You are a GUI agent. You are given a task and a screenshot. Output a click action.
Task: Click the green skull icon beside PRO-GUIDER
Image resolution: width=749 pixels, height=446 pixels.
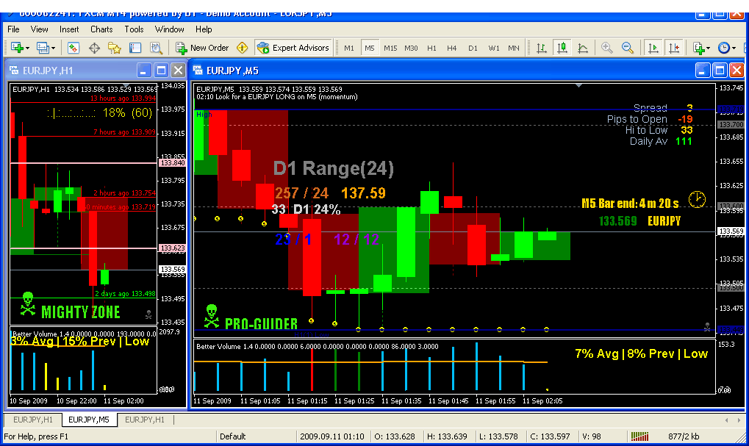[x=211, y=316]
